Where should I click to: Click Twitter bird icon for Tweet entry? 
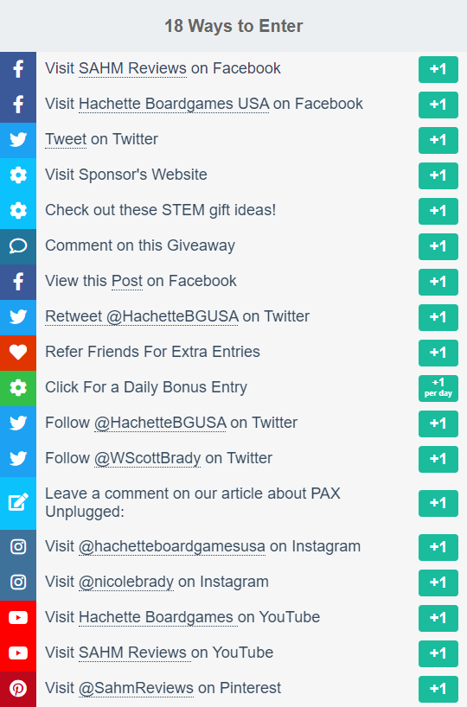point(18,140)
